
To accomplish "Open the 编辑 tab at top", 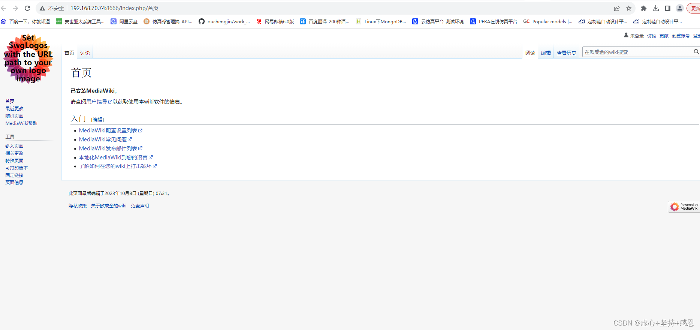I will pos(546,53).
